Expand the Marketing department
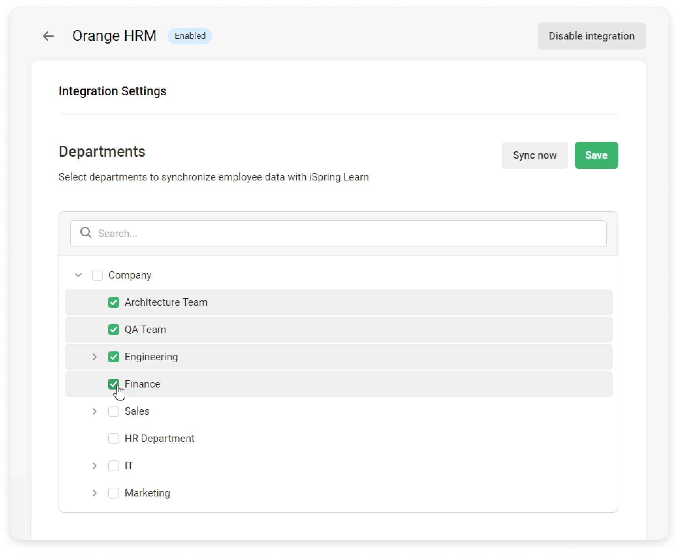This screenshot has width=679, height=553. point(94,493)
